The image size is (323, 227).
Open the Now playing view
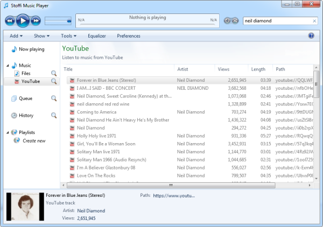31,49
